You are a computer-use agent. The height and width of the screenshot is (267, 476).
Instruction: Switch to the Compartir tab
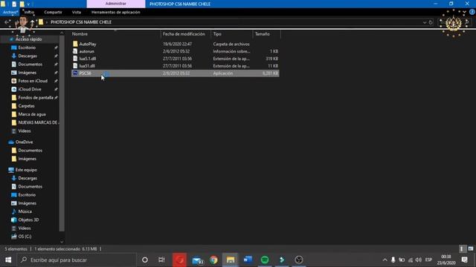coord(53,12)
